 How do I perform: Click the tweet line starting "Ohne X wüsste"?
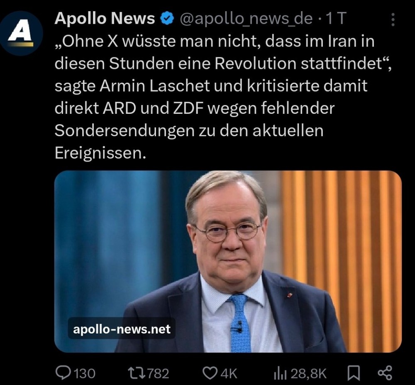coord(215,42)
